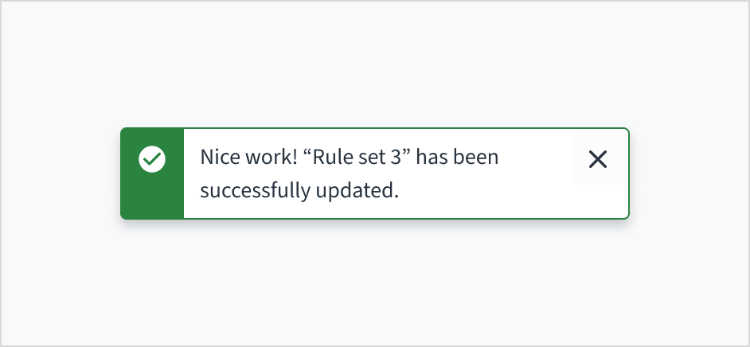Click the words "successfully updated."
This screenshot has width=750, height=347.
(299, 191)
